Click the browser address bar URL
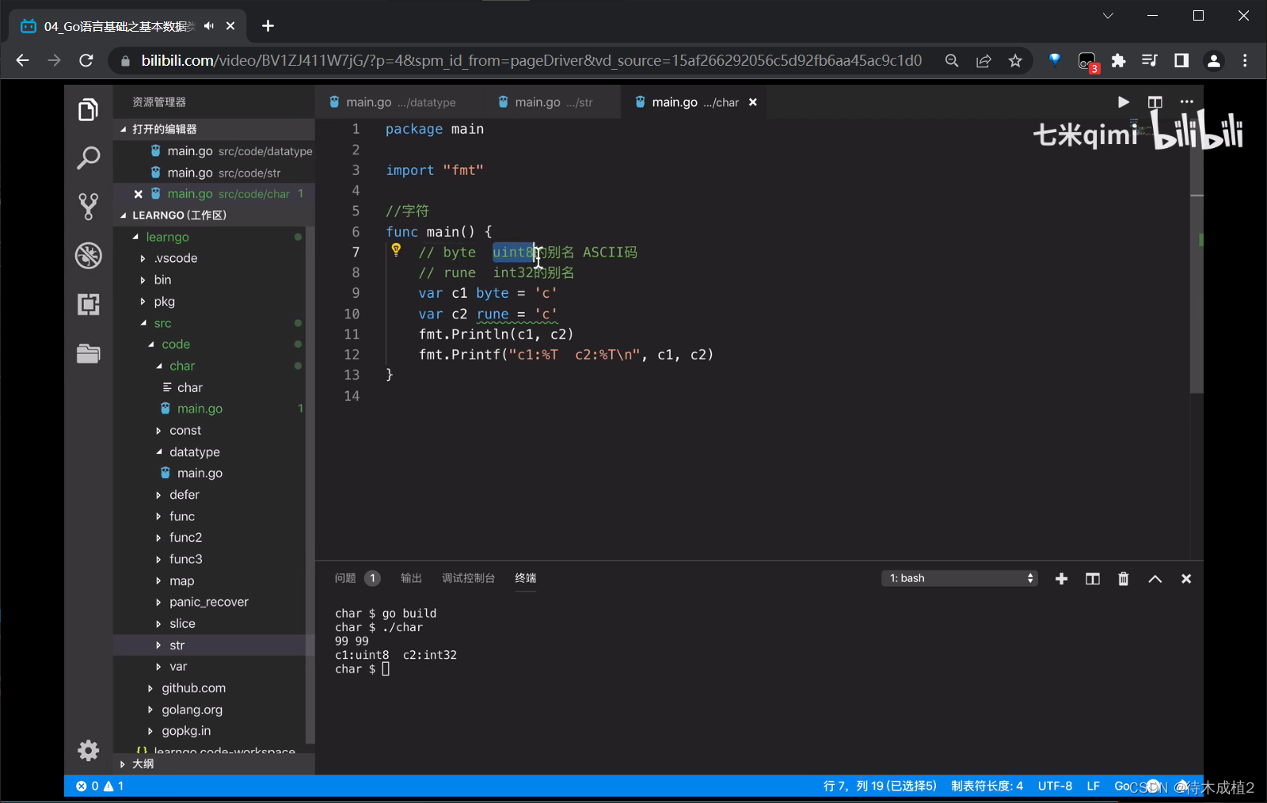Viewport: 1267px width, 803px height. coord(531,61)
